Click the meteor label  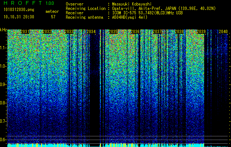point(52,11)
